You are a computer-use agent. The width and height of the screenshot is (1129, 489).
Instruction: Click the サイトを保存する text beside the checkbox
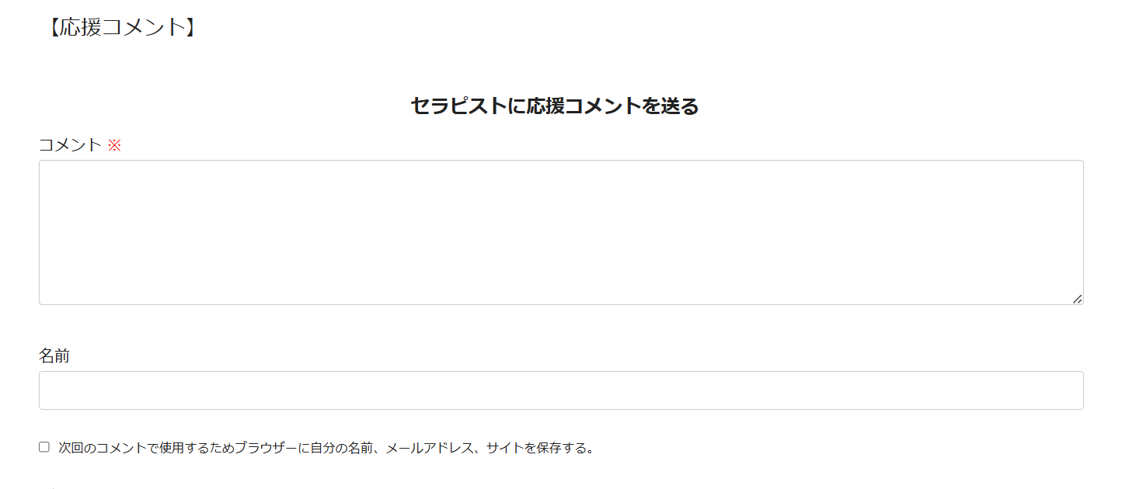click(x=540, y=448)
